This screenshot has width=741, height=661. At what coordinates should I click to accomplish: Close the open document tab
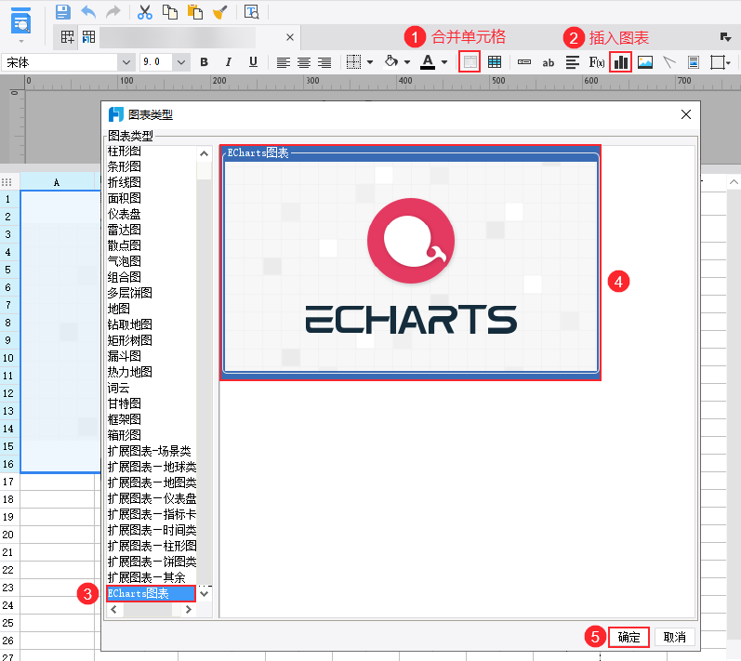[290, 37]
